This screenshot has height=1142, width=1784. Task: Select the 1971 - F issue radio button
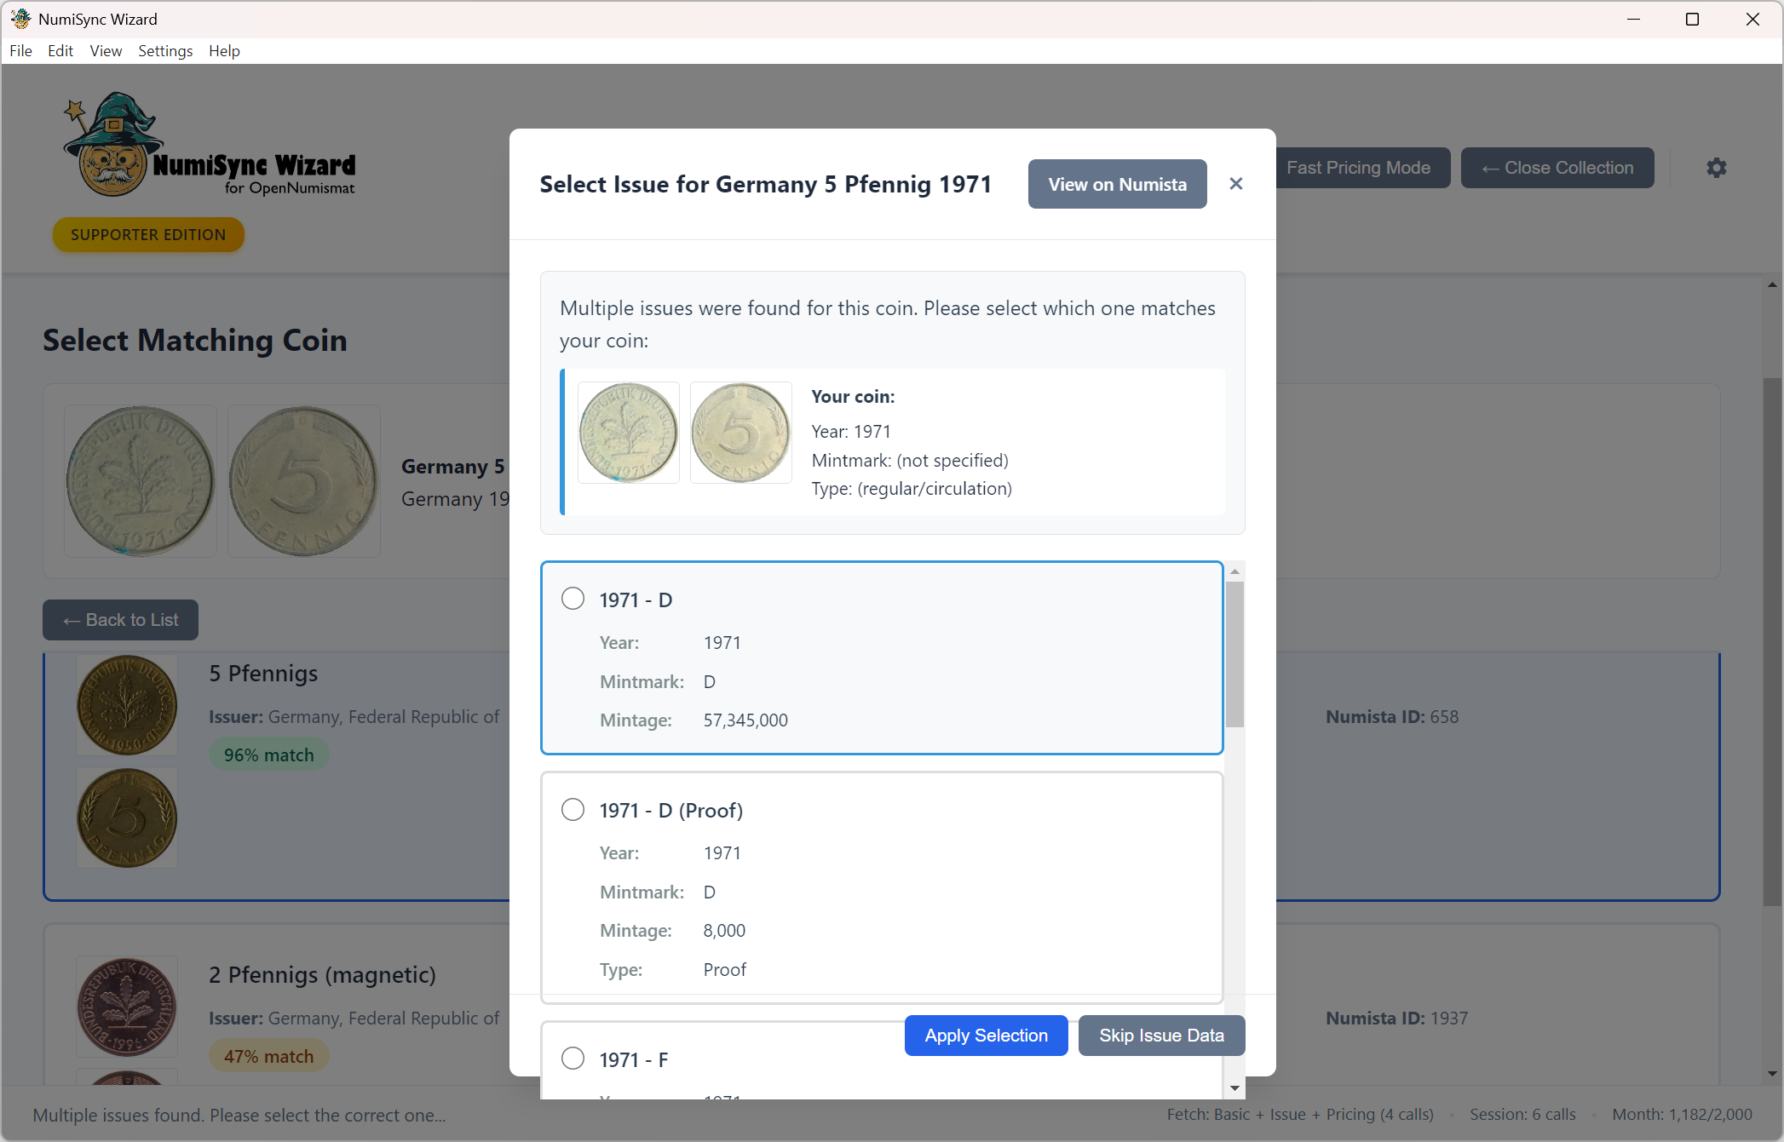[573, 1059]
